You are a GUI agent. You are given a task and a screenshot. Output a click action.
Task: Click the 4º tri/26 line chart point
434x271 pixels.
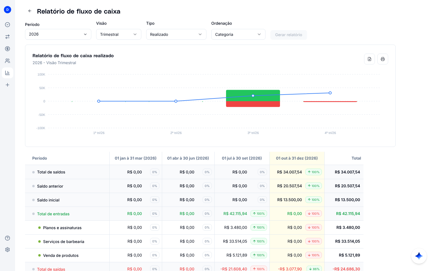[x=330, y=93]
